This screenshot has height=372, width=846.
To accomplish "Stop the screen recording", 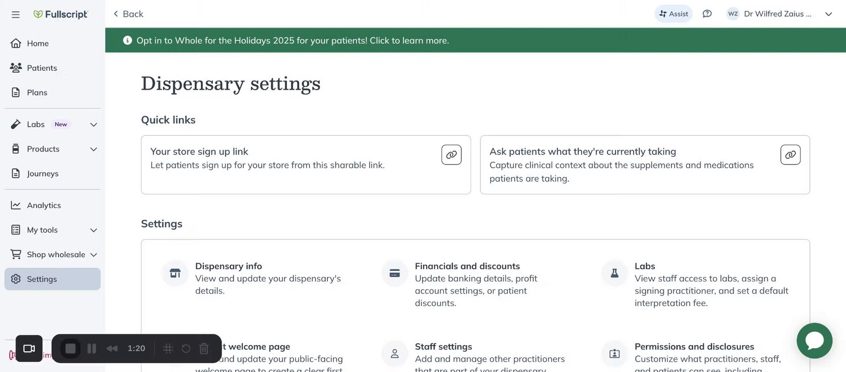I will pyautogui.click(x=70, y=349).
